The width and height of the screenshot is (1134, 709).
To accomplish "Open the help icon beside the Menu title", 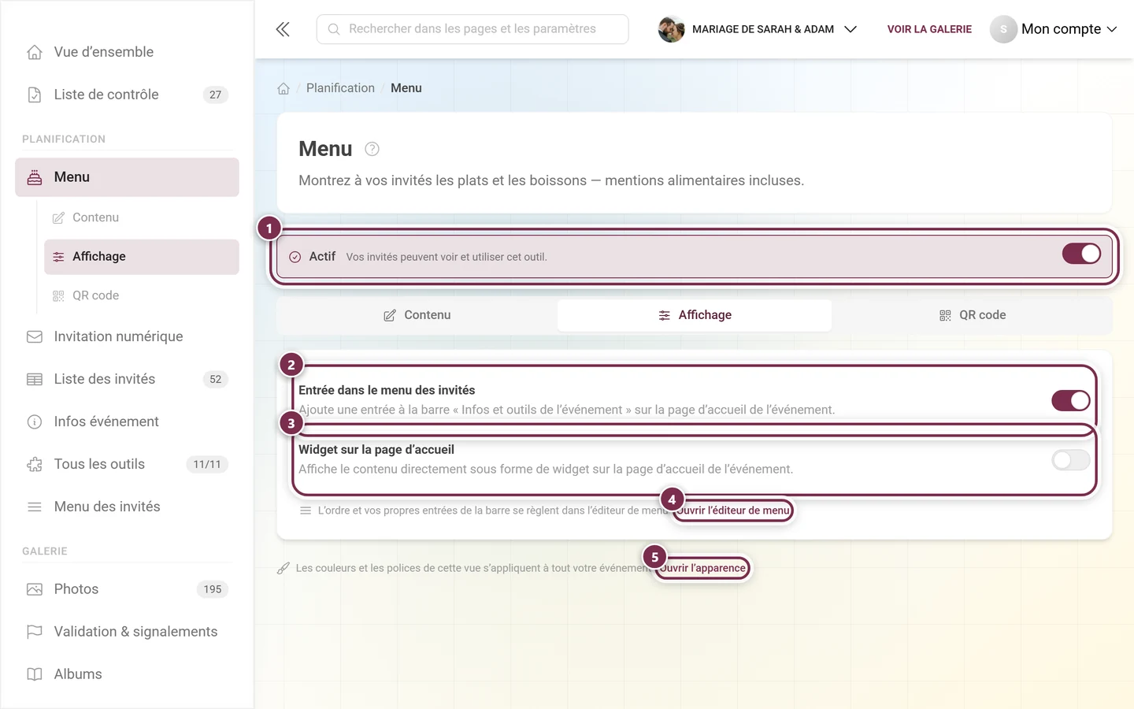I will (372, 149).
